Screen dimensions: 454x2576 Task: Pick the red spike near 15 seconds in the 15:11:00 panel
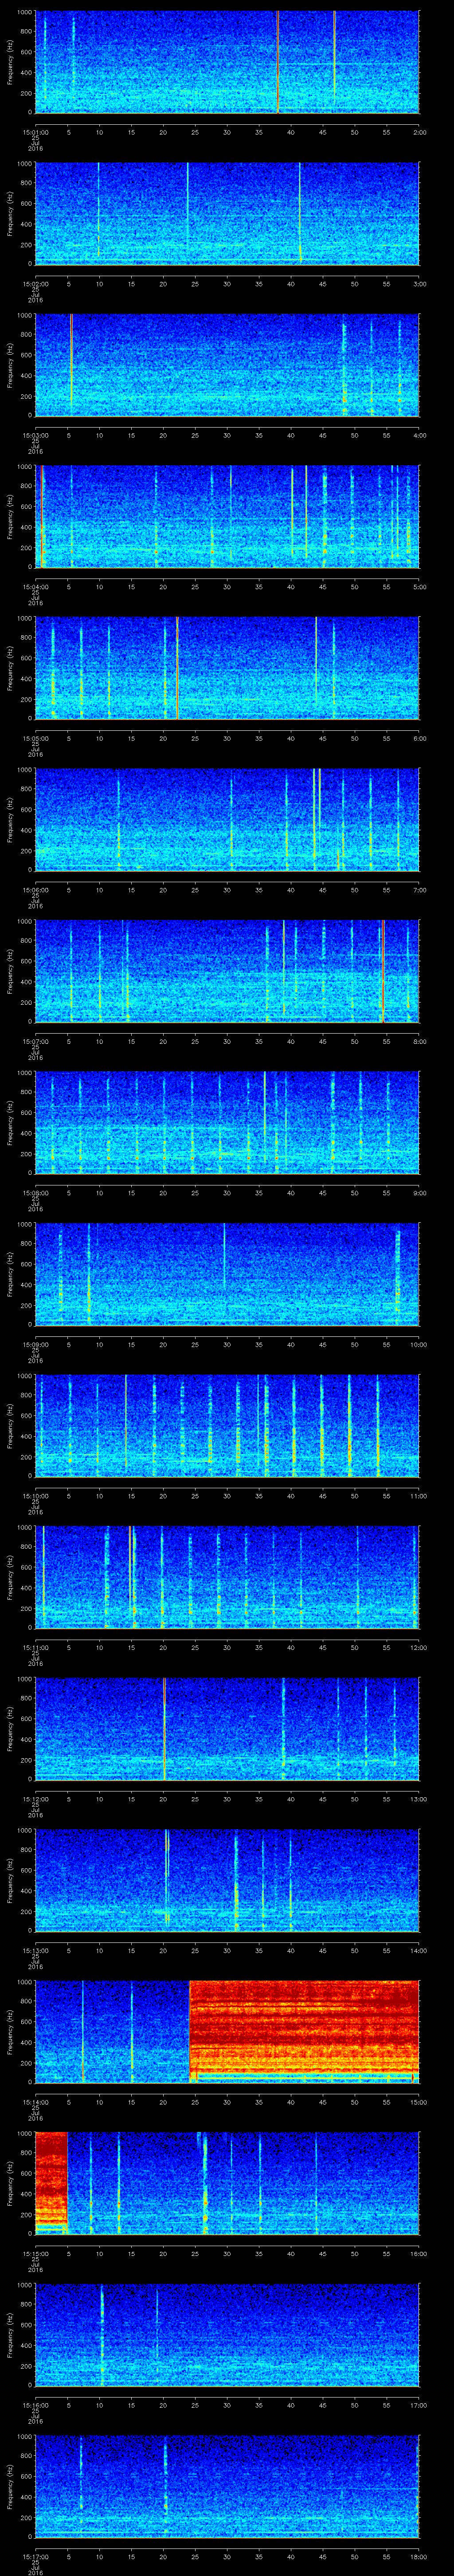pyautogui.click(x=131, y=1576)
